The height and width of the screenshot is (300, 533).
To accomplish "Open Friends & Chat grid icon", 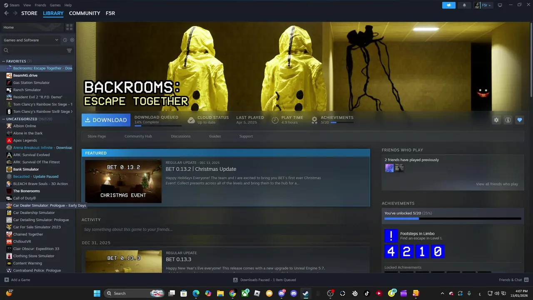I will 526,280.
